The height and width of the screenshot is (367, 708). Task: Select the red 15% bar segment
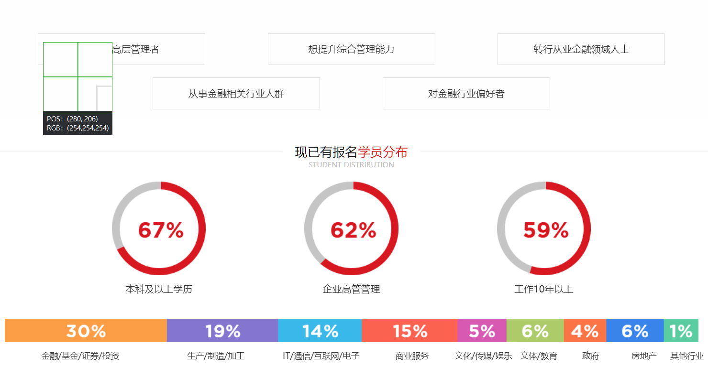(x=409, y=331)
